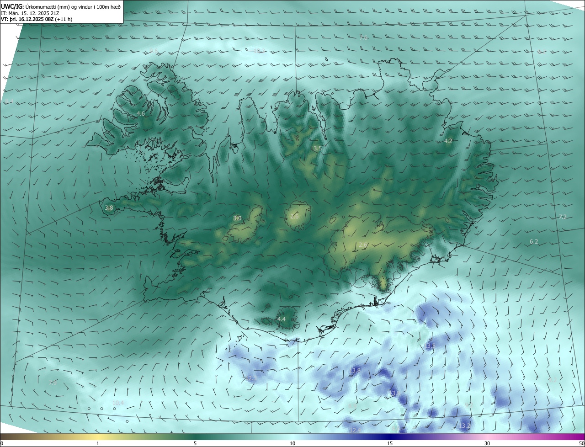The width and height of the screenshot is (585, 447).
Task: Click the "VT: þri. 16.12.2025 08Z (+11 h)" line
Action: [37, 19]
